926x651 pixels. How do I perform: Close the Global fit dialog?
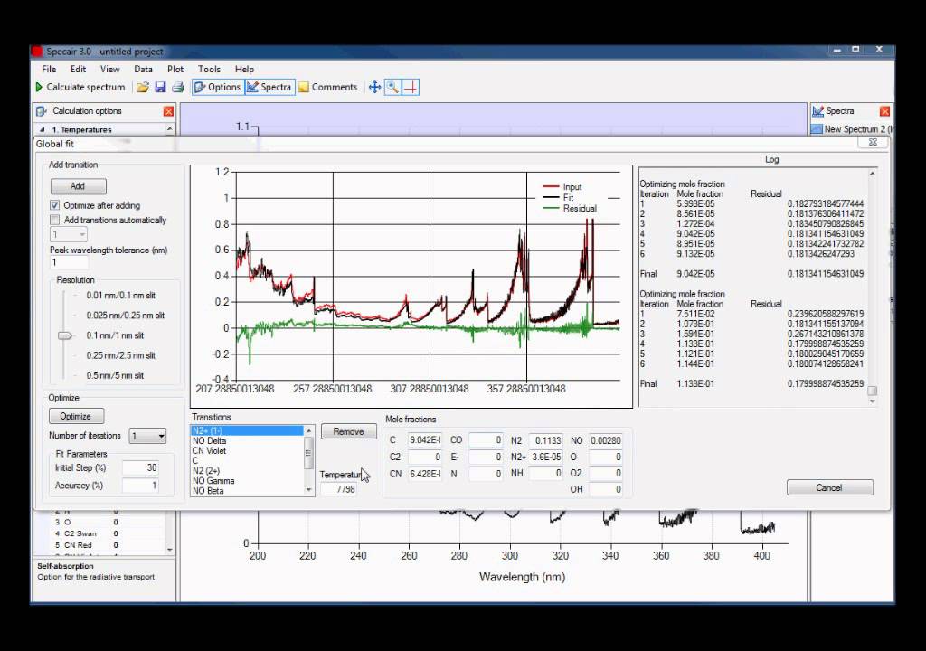click(873, 142)
